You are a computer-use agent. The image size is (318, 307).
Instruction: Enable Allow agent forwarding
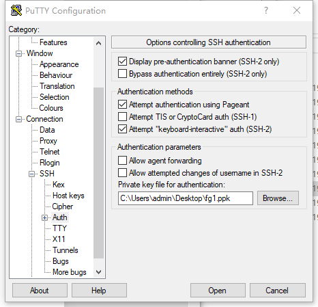point(122,161)
